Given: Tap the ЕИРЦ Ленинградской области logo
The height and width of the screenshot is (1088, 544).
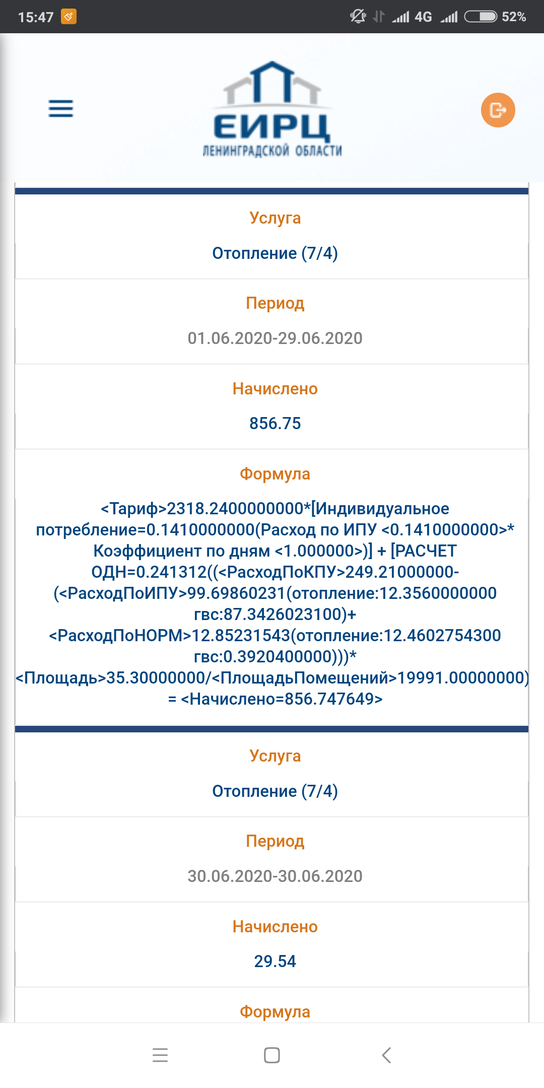Looking at the screenshot, I should 273,109.
